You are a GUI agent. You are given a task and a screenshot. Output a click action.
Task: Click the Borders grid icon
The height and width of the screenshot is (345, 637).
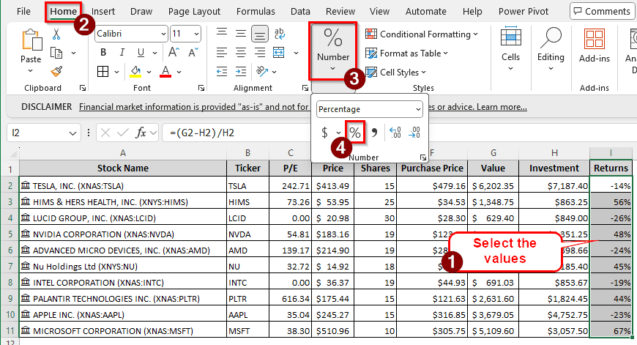click(103, 72)
